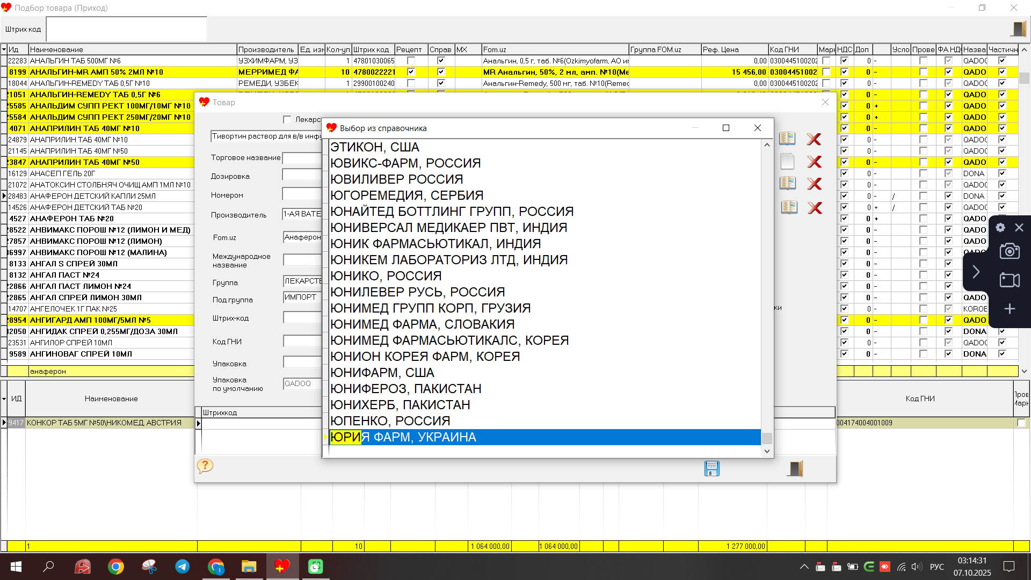Click the Штрих код input field at top

tap(126, 29)
